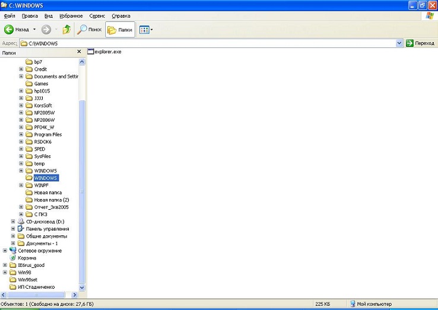
Task: Expand the CD-дисковод (D:) node
Action: [14, 222]
